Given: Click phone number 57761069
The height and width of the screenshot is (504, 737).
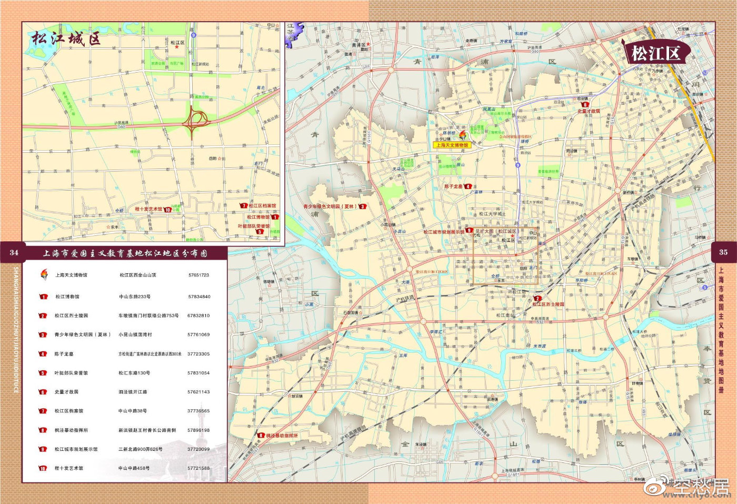Looking at the screenshot, I should (198, 334).
